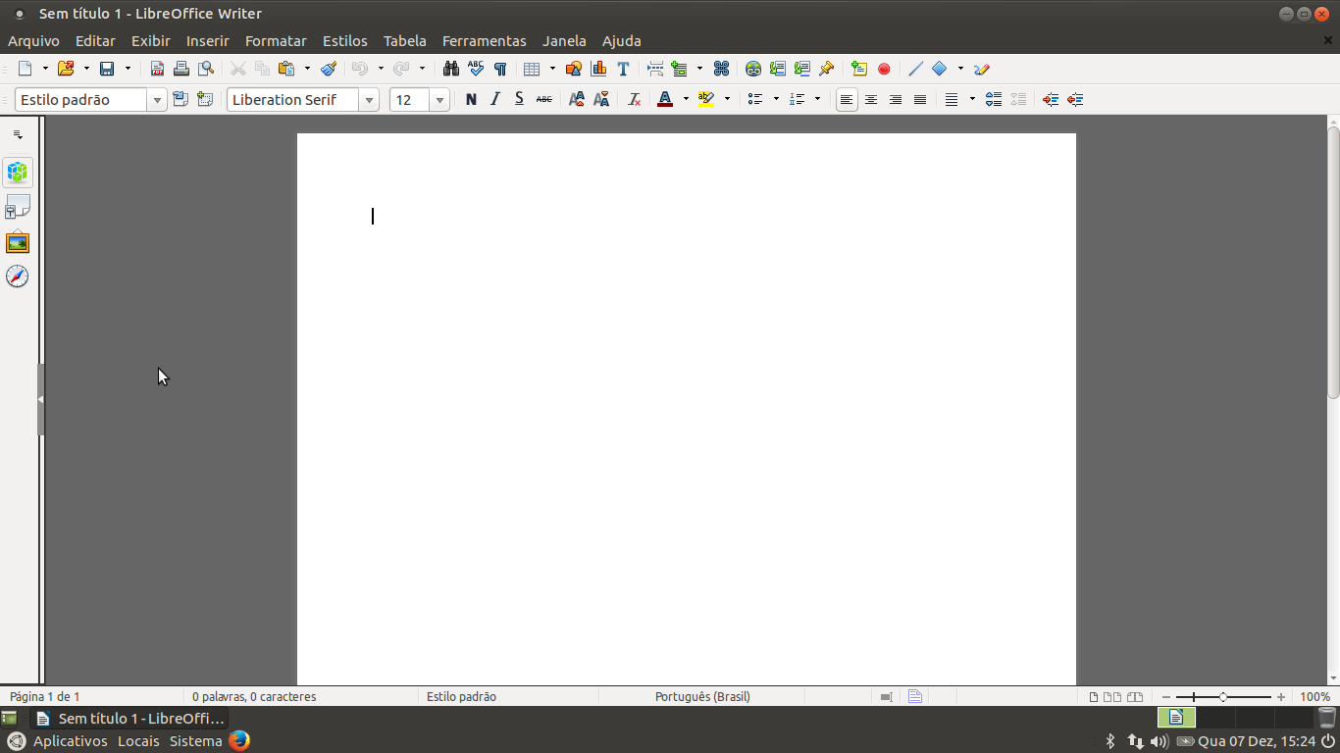Expand the basic shapes dropdown arrow
This screenshot has height=753, width=1340.
coord(960,69)
